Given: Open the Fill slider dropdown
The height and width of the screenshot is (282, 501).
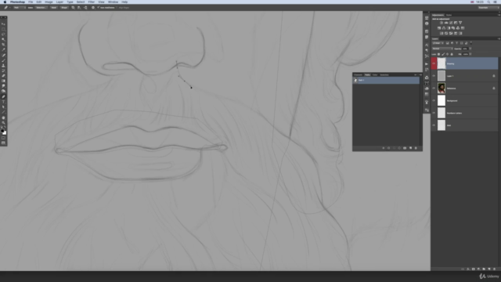Looking at the screenshot, I should (470, 54).
